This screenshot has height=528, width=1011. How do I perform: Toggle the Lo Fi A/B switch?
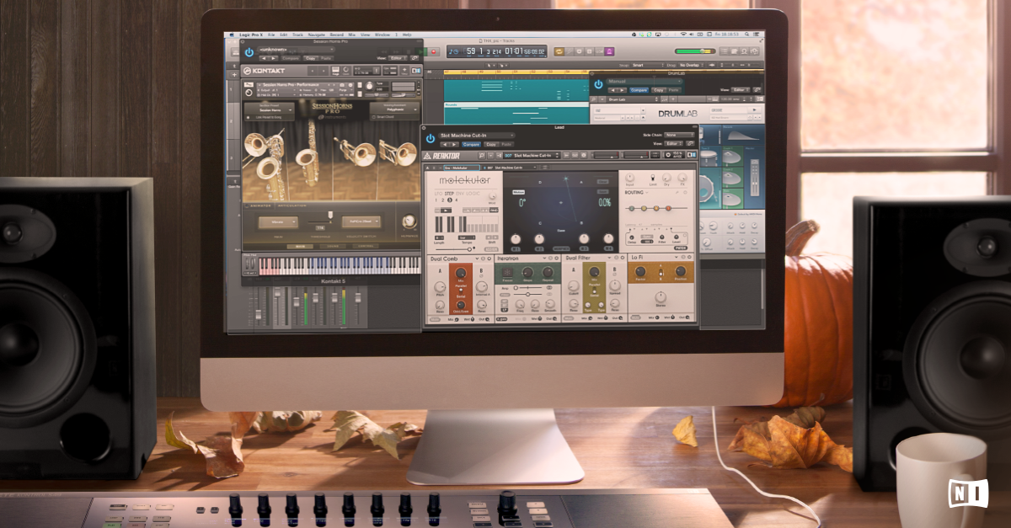coord(661,272)
